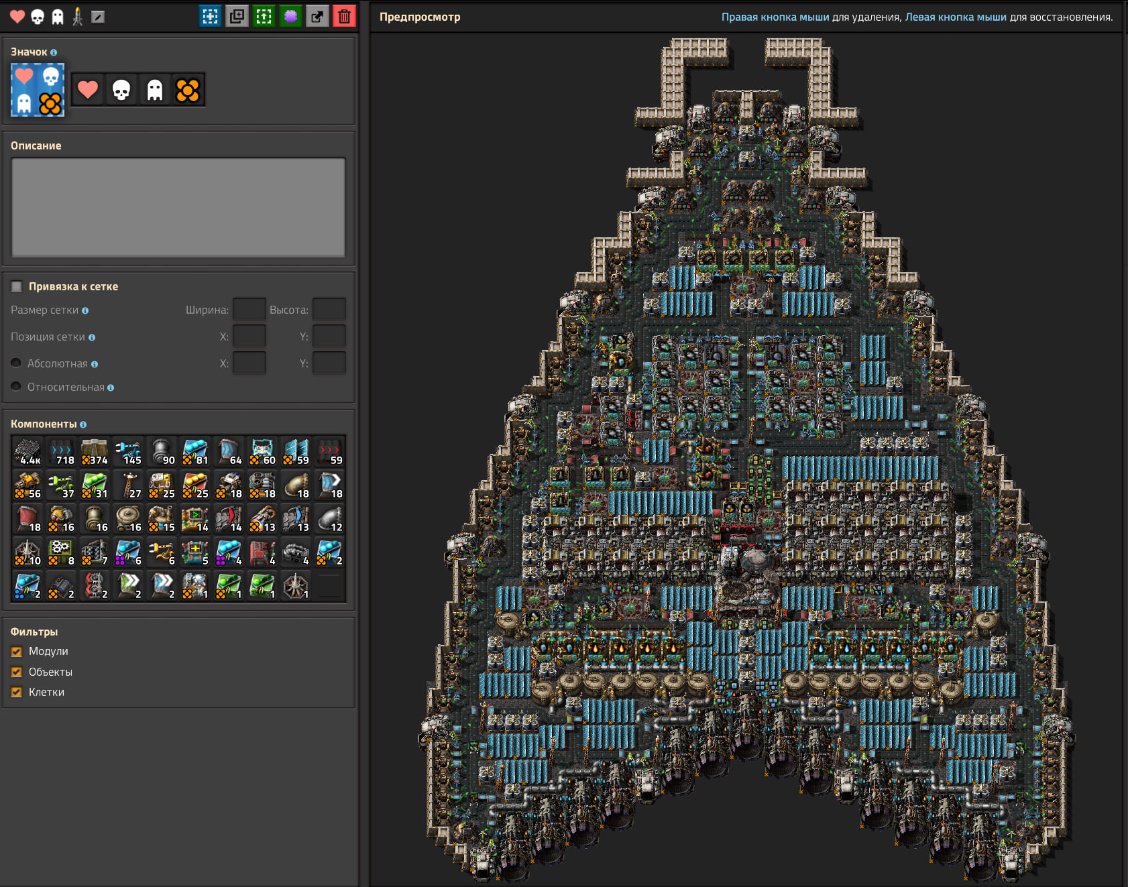The height and width of the screenshot is (887, 1128).
Task: Toggle the Клетки filter checkbox
Action: coord(17,693)
